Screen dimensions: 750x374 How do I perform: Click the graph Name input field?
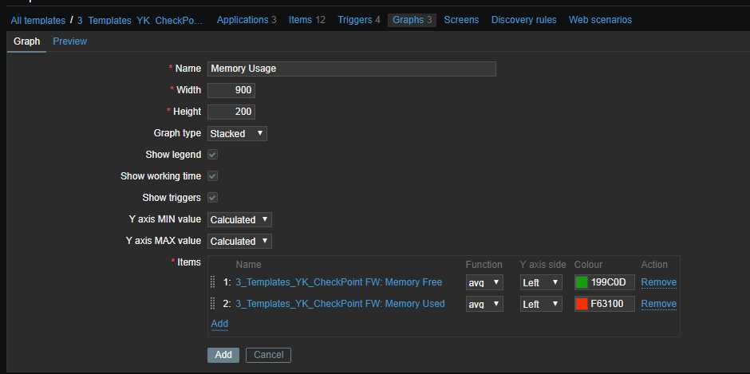point(351,69)
